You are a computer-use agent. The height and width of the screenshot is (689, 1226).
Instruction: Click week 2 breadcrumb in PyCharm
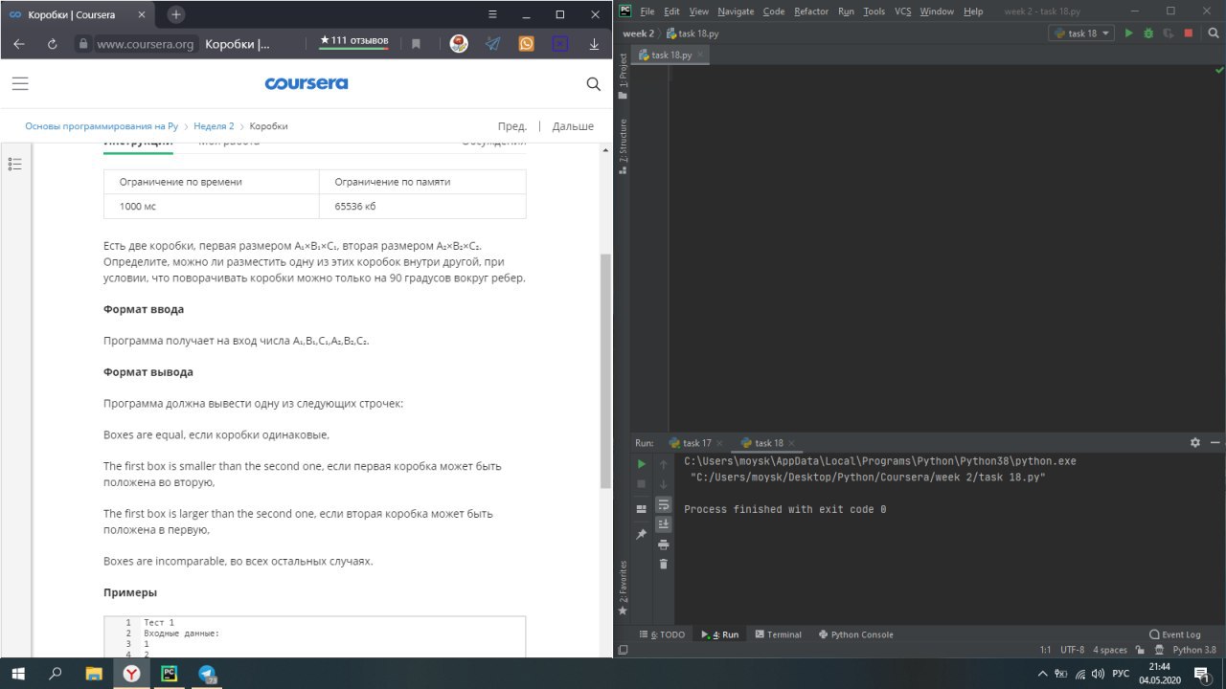pos(638,33)
